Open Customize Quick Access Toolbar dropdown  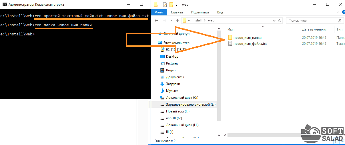click(177, 5)
